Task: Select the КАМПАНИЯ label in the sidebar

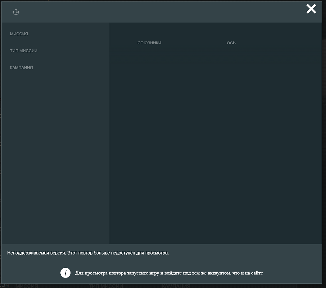Action: coord(22,68)
